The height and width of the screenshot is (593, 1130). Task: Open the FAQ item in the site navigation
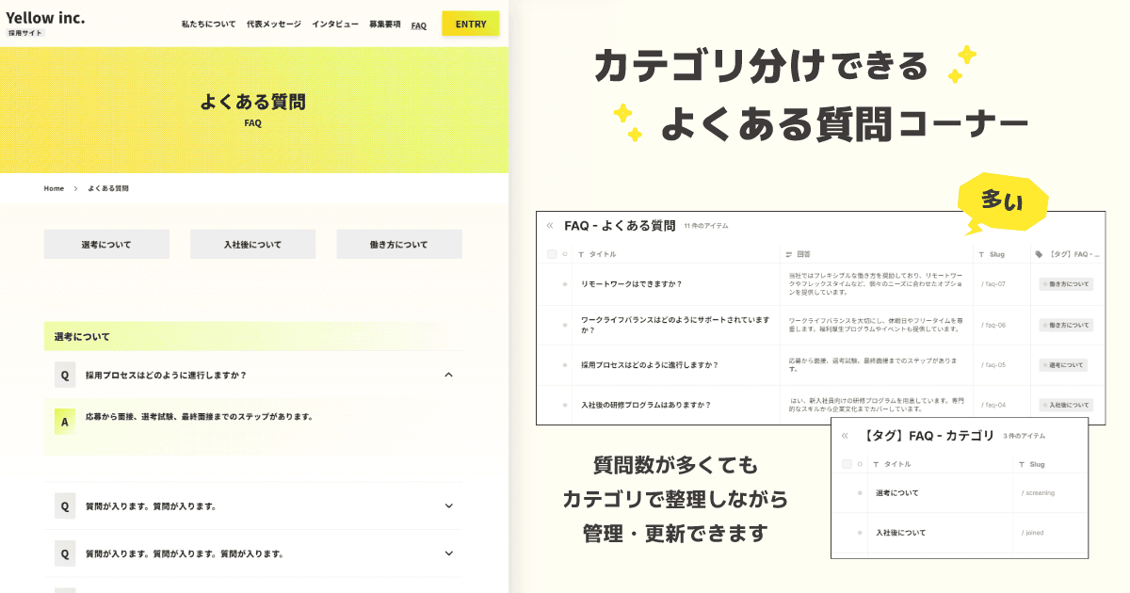pos(417,24)
